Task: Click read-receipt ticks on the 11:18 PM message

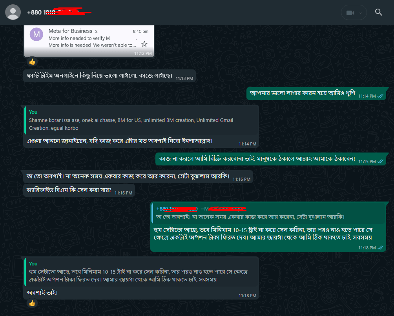Action: 380,248
